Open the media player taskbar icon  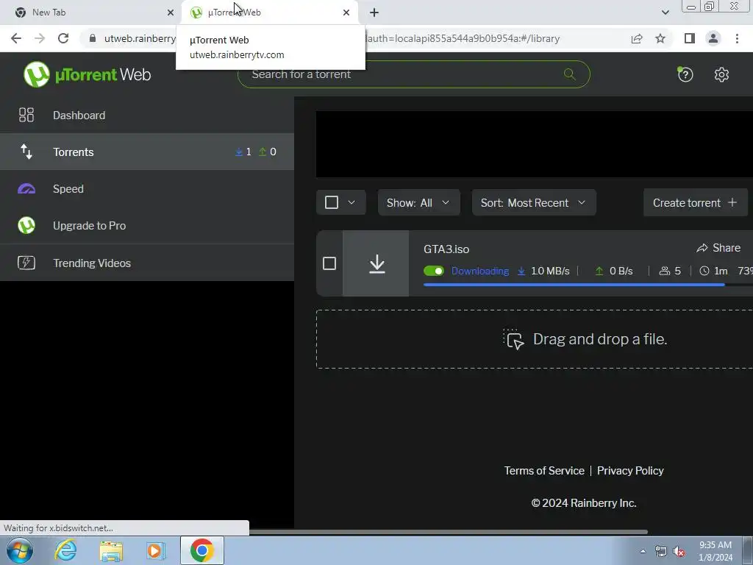156,550
